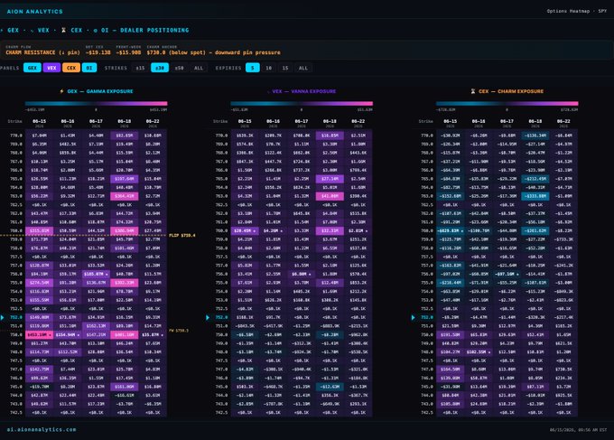Click the 06-18 column header in the CEX table
This screenshot has width=614, height=440.
[535, 123]
